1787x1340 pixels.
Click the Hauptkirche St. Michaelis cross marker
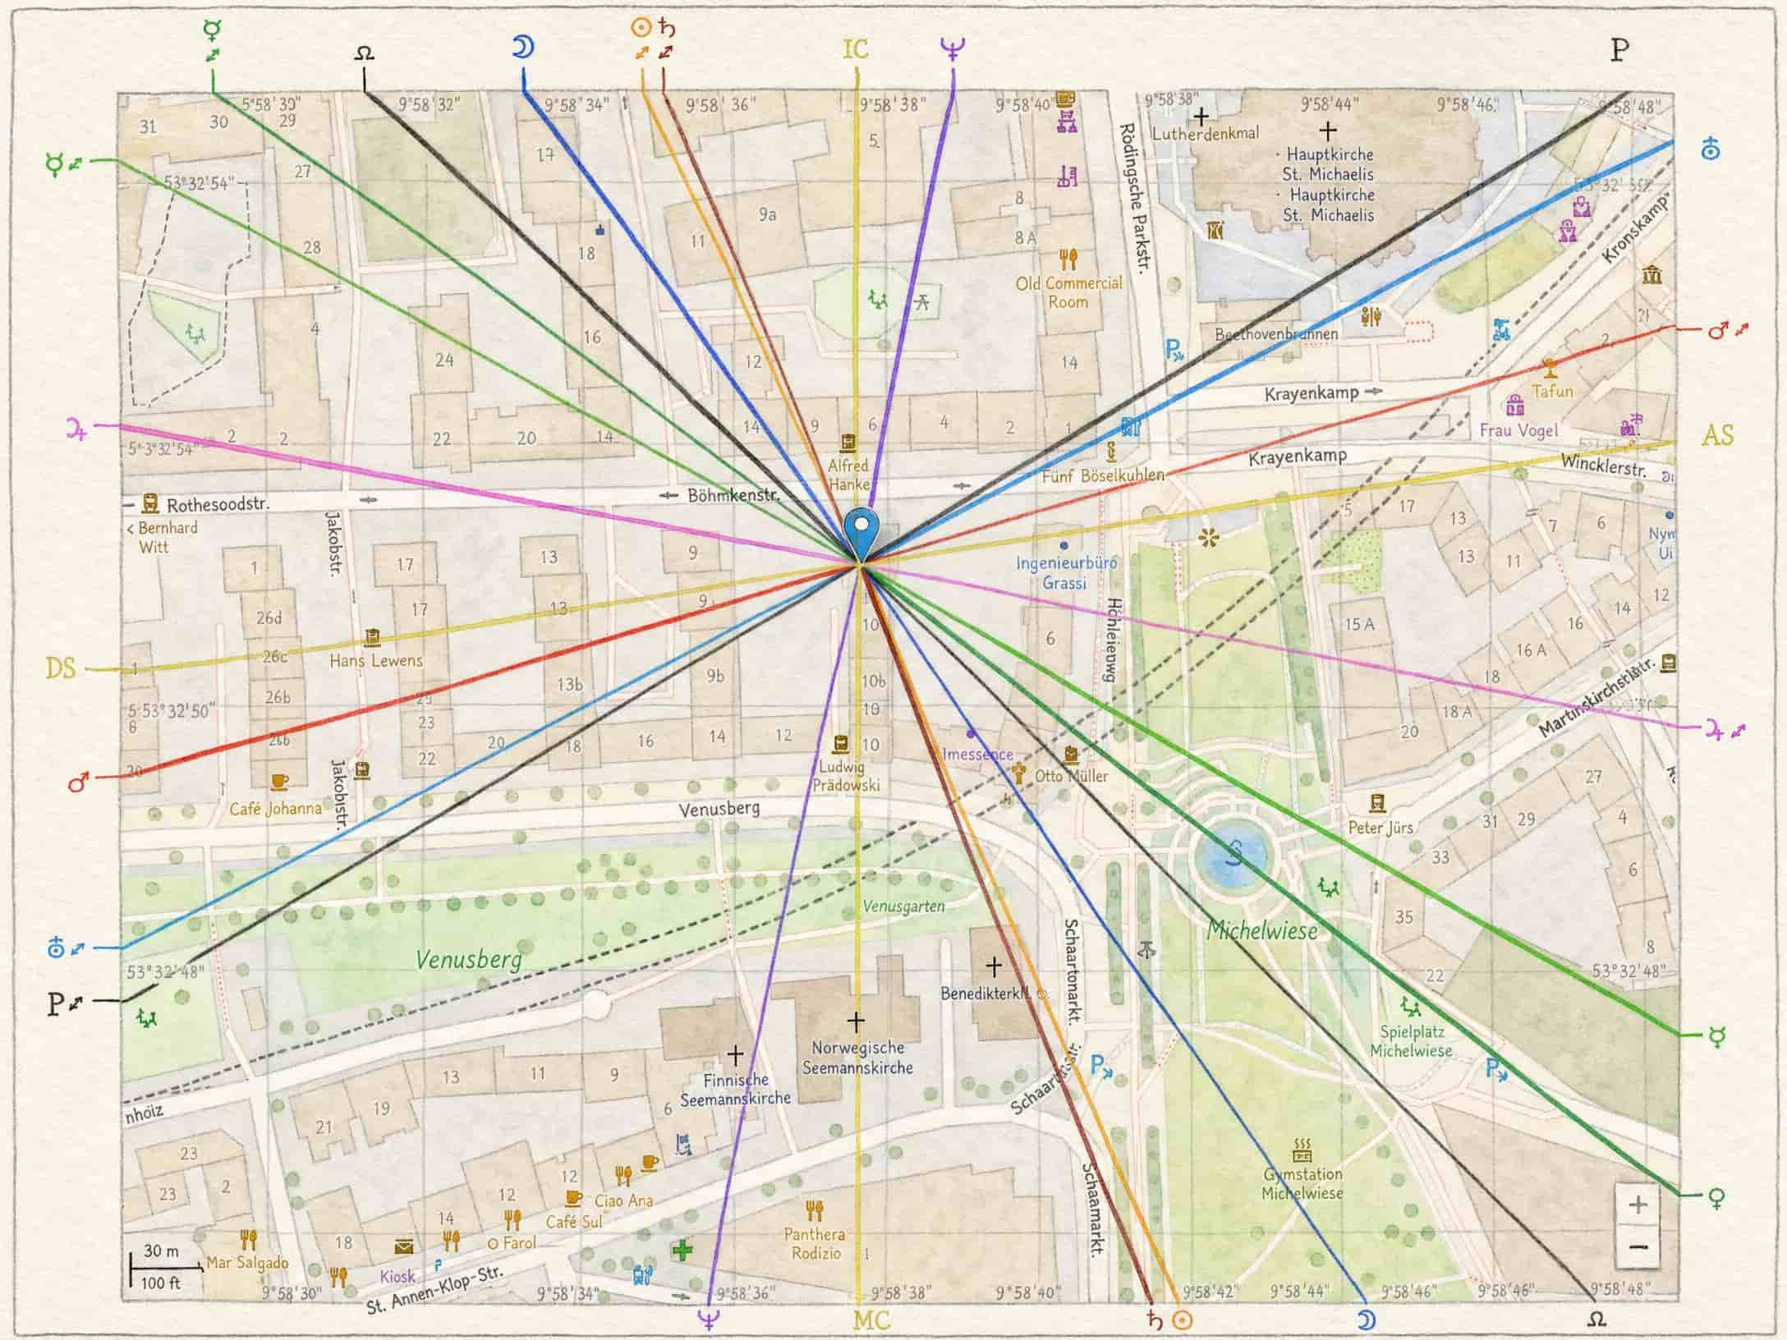click(x=1327, y=131)
